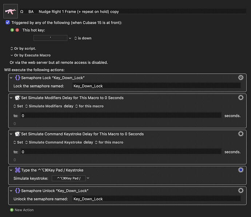Click the Simulate keystroke key field
Viewport: 251px width, 217px height.
pos(69,178)
